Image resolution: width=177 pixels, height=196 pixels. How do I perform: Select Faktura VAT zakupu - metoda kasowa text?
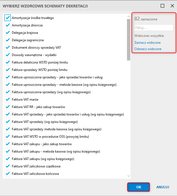pos(56,151)
